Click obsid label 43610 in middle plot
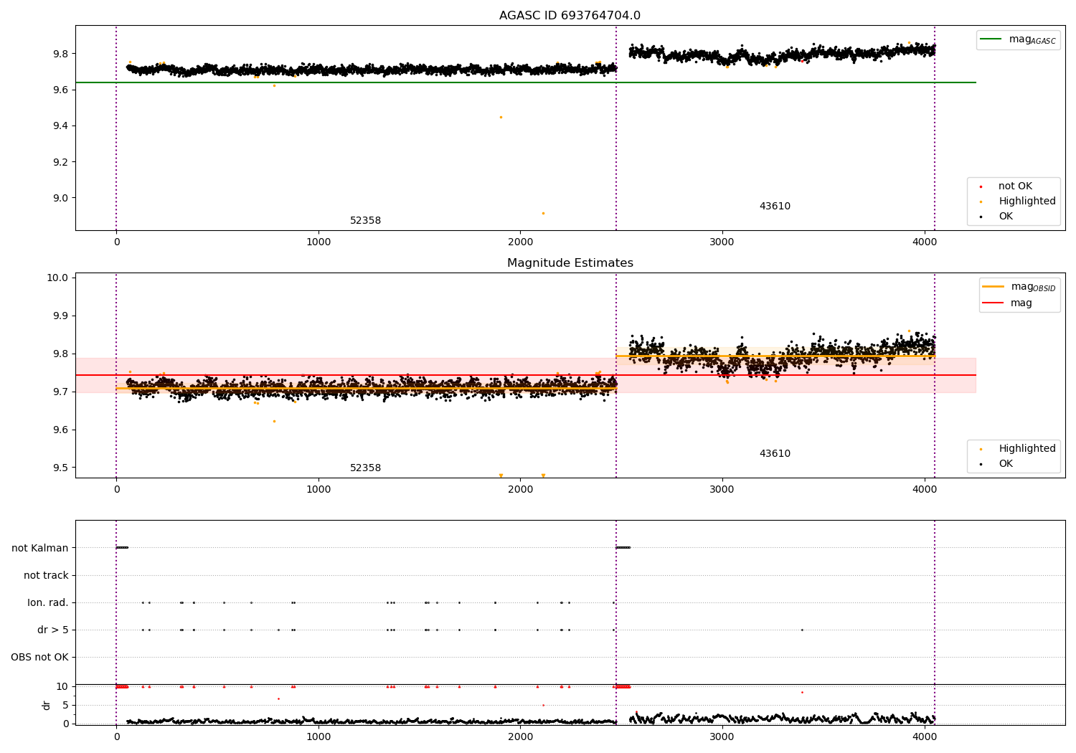 775,454
